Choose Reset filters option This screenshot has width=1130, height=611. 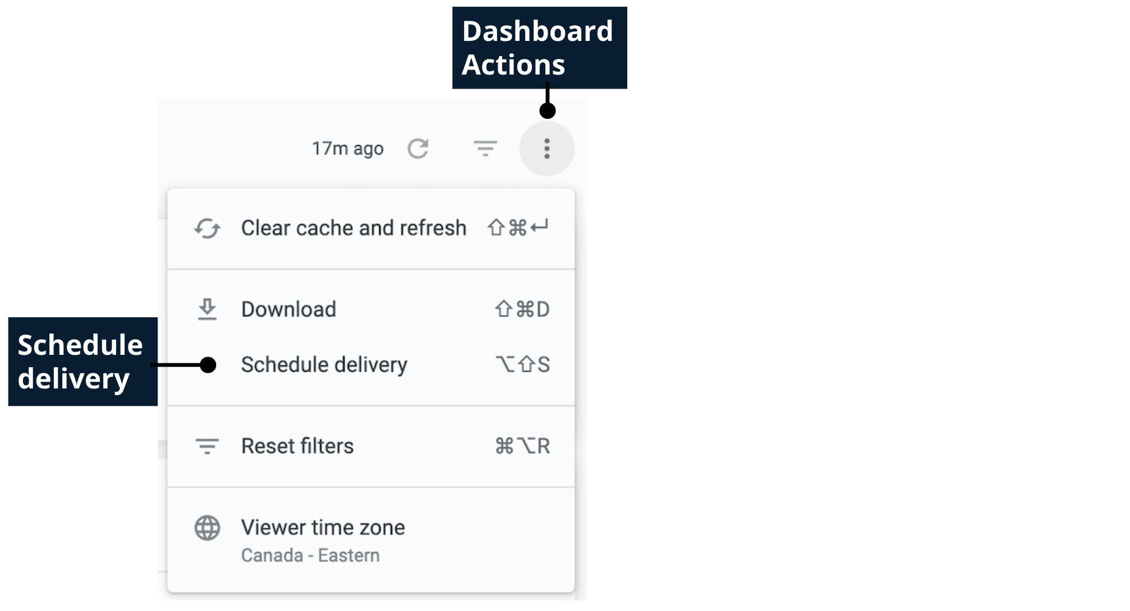(x=297, y=446)
